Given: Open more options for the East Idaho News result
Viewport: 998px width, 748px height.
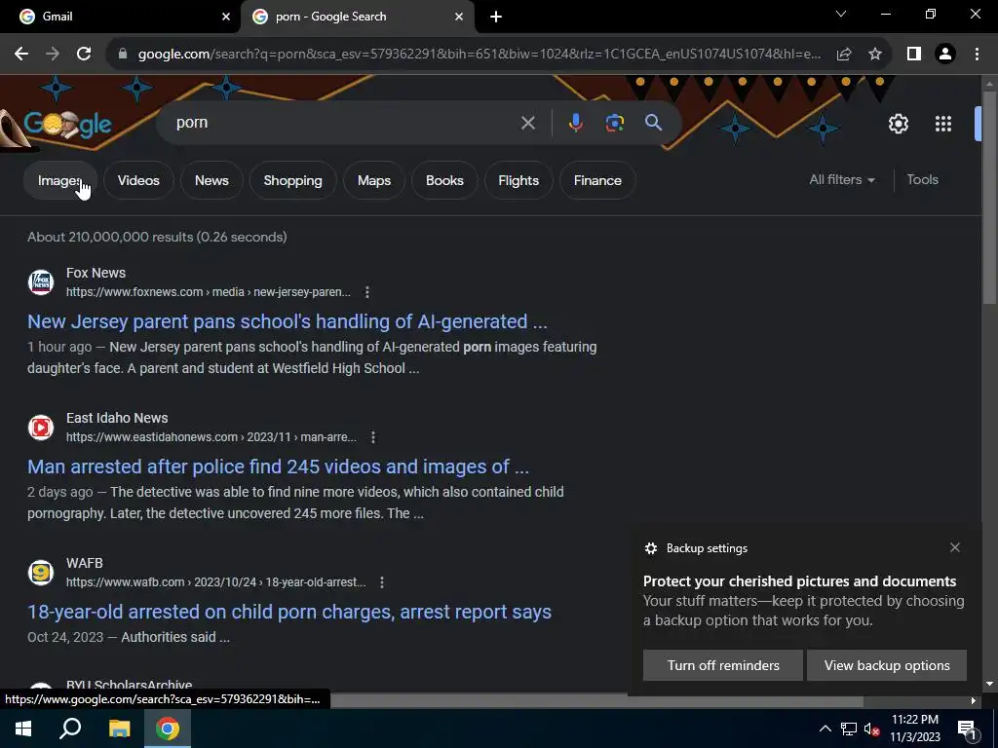Looking at the screenshot, I should [x=373, y=437].
